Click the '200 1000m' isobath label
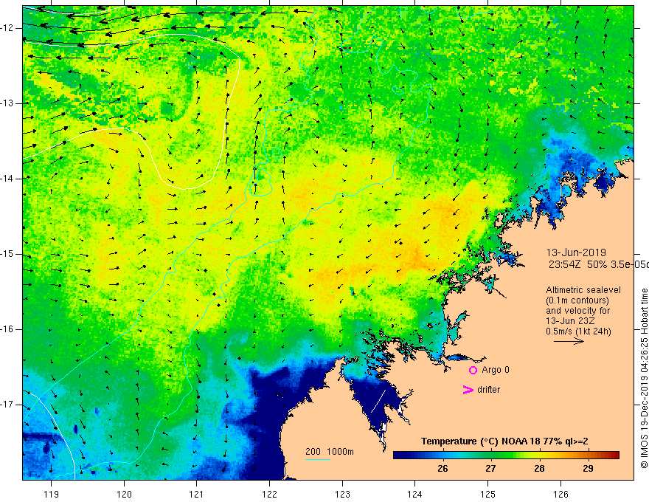Viewport: 649px width, 502px height. 330,452
